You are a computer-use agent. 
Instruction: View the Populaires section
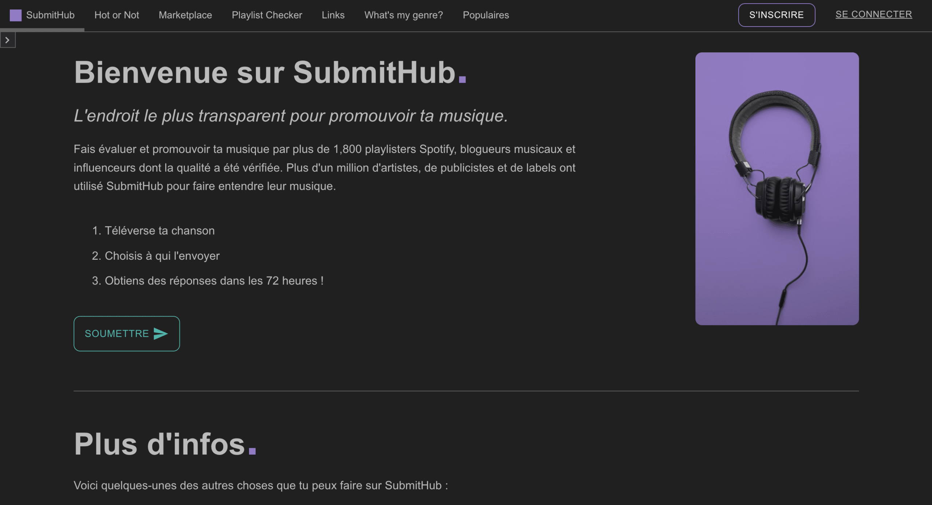pyautogui.click(x=486, y=15)
